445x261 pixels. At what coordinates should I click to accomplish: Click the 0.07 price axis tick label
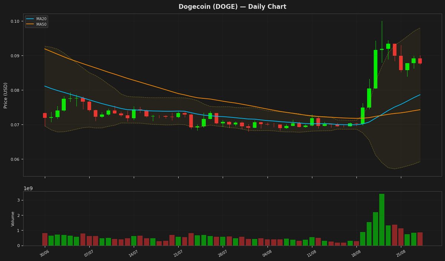coord(15,125)
